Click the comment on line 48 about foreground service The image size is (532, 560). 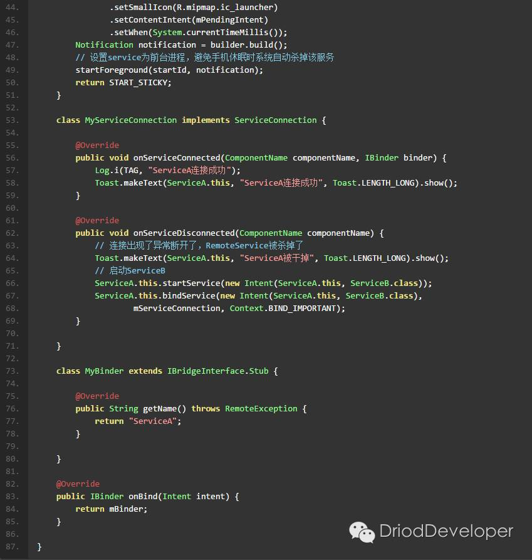[x=205, y=57]
